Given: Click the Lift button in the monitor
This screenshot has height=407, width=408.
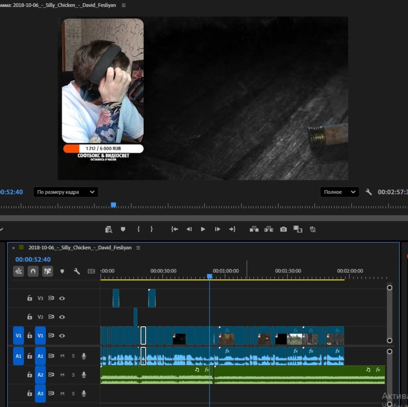Looking at the screenshot, I should point(254,229).
